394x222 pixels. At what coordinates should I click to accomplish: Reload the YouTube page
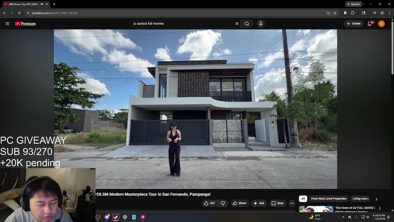coord(19,13)
